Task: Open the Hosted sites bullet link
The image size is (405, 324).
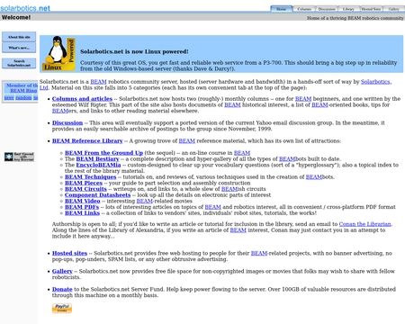Action: [x=69, y=253]
